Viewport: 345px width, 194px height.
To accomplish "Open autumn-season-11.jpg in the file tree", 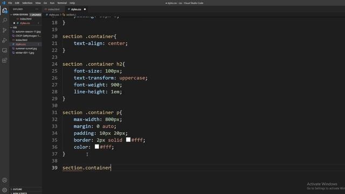I will click(x=28, y=32).
